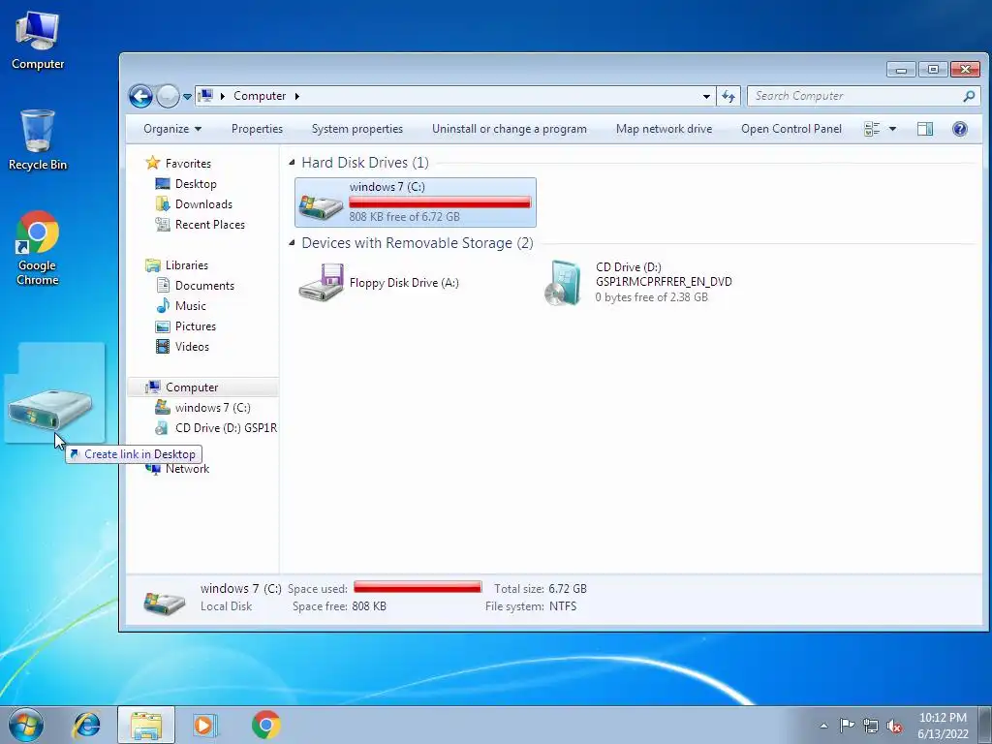Select Network in the navigation pane
Image resolution: width=992 pixels, height=744 pixels.
pyautogui.click(x=178, y=469)
